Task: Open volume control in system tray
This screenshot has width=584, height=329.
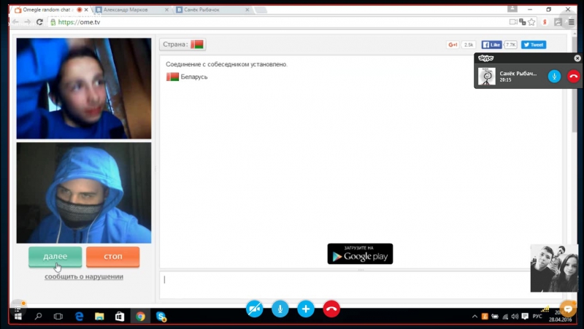Action: click(x=515, y=317)
